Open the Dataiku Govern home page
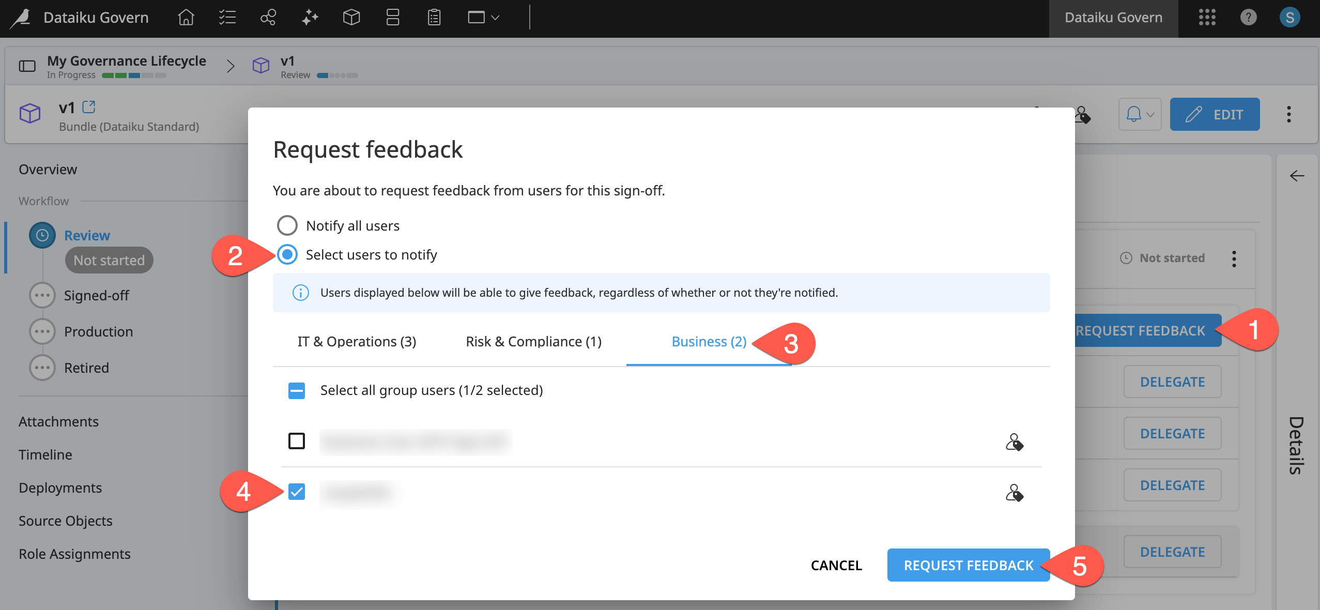The image size is (1320, 610). (x=185, y=18)
